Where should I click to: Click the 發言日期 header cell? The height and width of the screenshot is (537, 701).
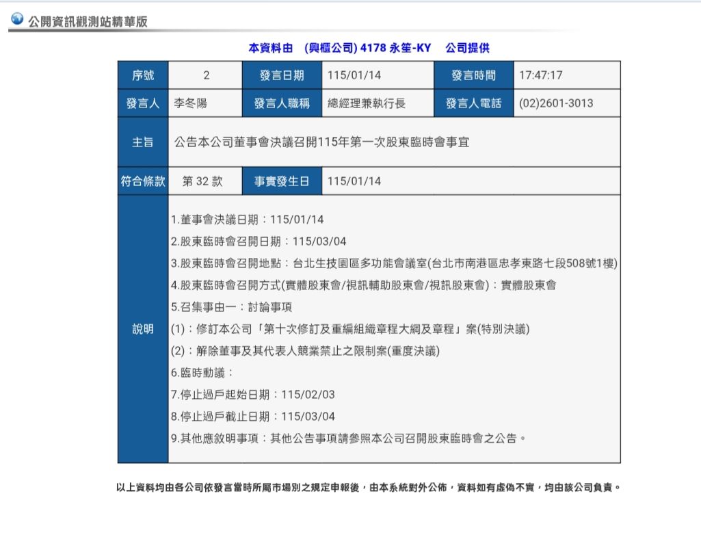282,75
